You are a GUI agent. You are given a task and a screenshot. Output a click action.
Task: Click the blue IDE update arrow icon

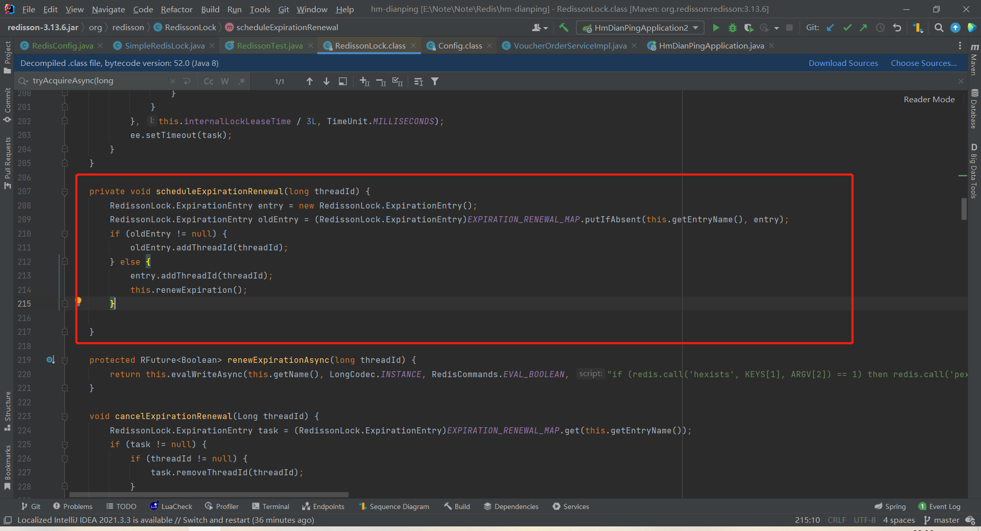(955, 28)
